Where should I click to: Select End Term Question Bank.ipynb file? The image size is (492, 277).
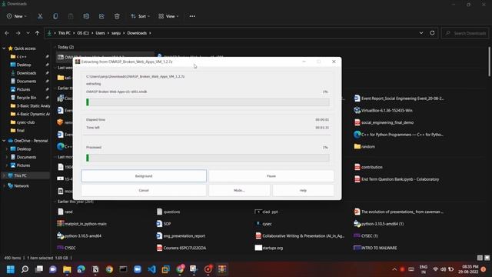tap(397, 179)
